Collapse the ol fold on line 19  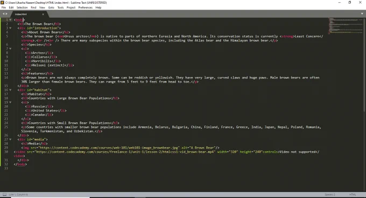(x=10, y=102)
